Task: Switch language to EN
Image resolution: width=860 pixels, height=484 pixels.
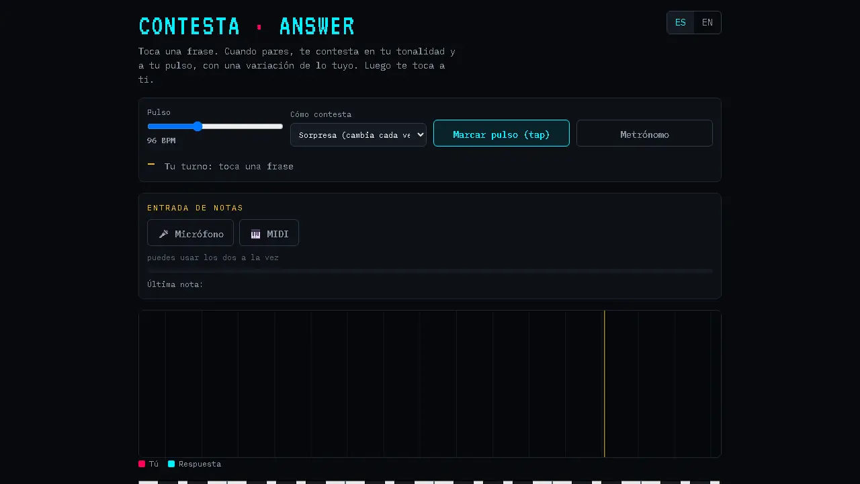Action: [707, 22]
